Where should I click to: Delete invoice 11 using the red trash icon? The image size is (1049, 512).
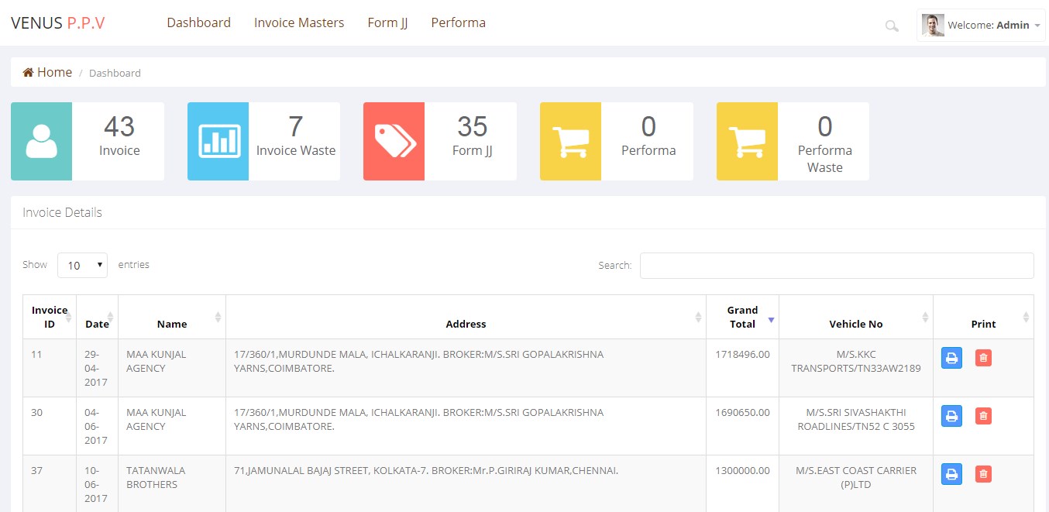coord(983,358)
